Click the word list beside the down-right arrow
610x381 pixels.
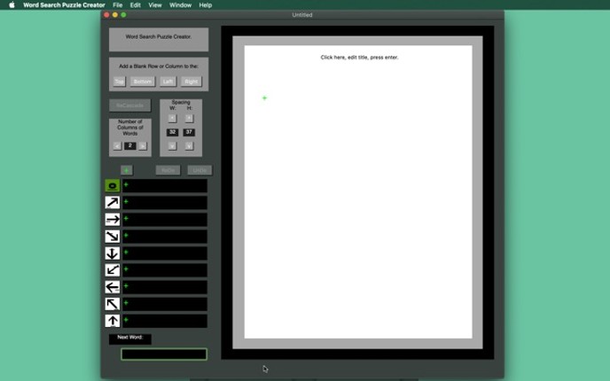165,237
